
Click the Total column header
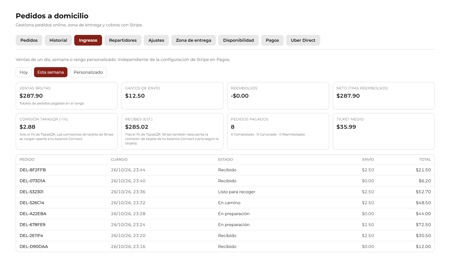[x=425, y=159]
